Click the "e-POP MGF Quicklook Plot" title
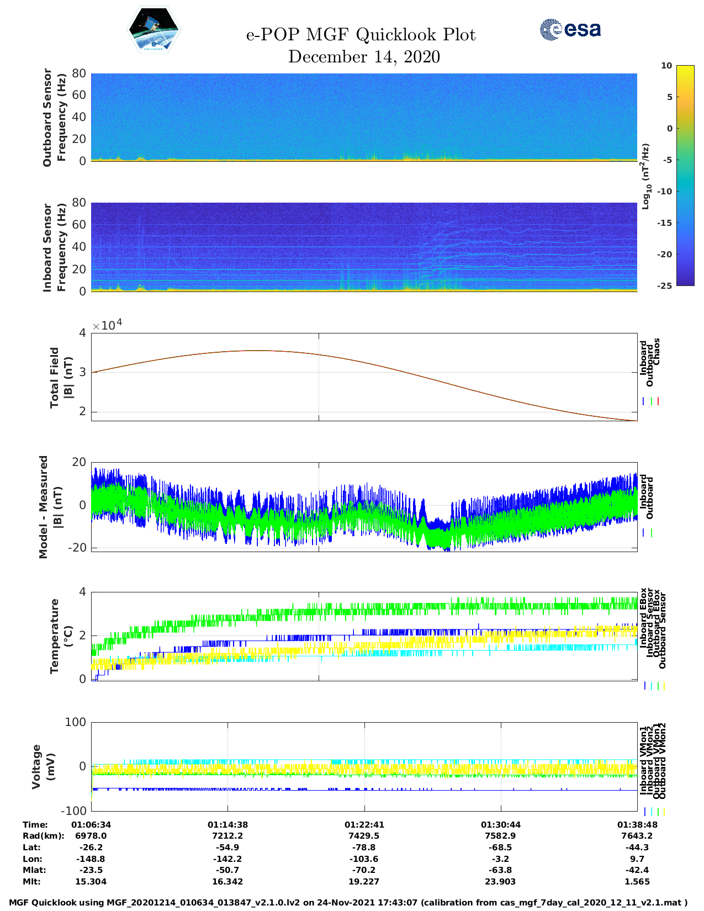 coord(361,35)
